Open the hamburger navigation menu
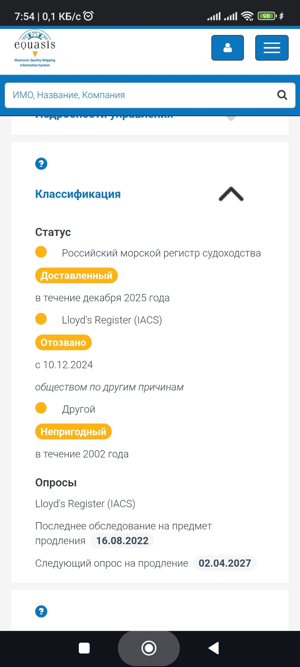Screen dimensions: 300x667 click(x=272, y=48)
